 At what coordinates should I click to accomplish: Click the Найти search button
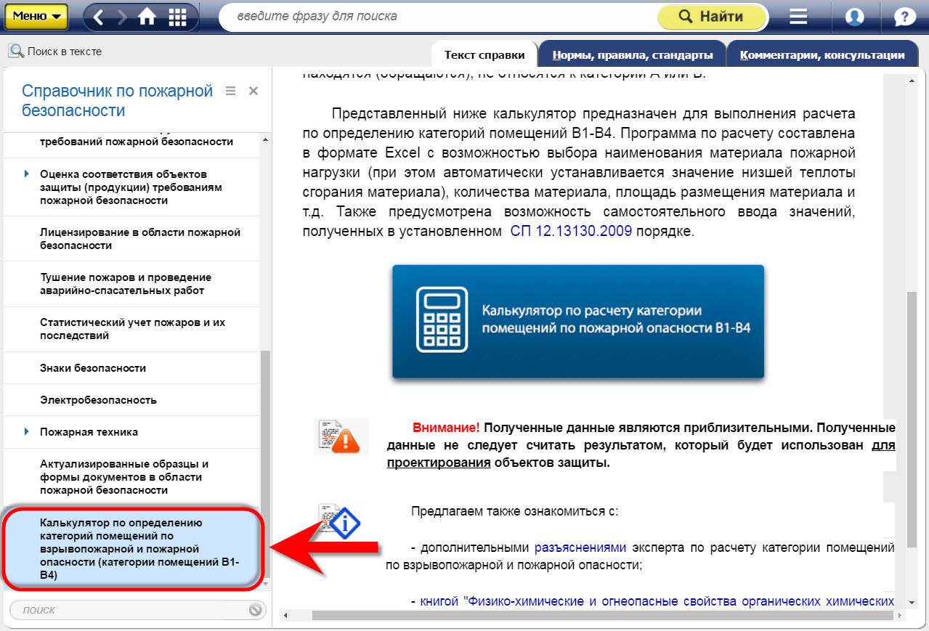tap(711, 17)
